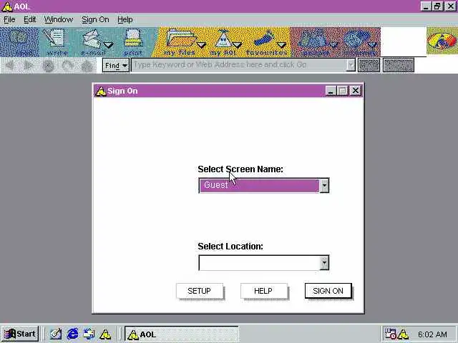Image resolution: width=458 pixels, height=343 pixels.
Task: Click the My AOL triangle icon
Action: (223, 39)
